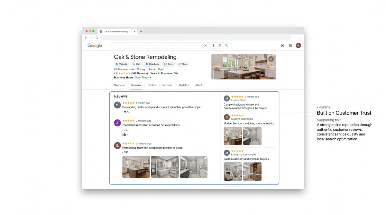Viewport: 386px width, 215px height.
Task: Switch to the About tab
Action: 199,85
